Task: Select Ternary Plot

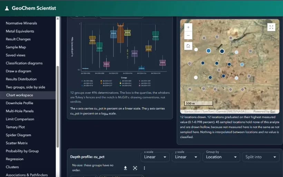Action: (15, 127)
